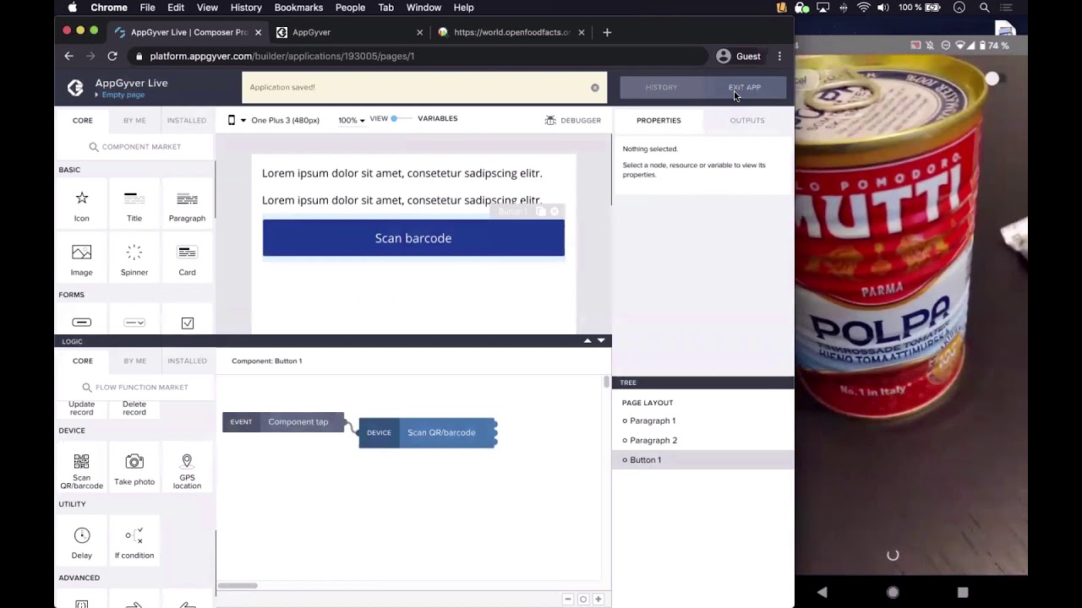This screenshot has height=608, width=1082.
Task: Click the Flow Function Market search field
Action: pyautogui.click(x=135, y=388)
